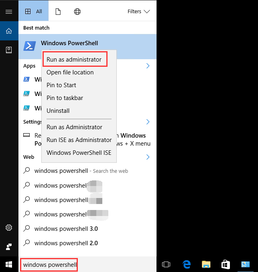The width and height of the screenshot is (258, 272).
Task: Select Pin to taskbar option
Action: [65, 98]
